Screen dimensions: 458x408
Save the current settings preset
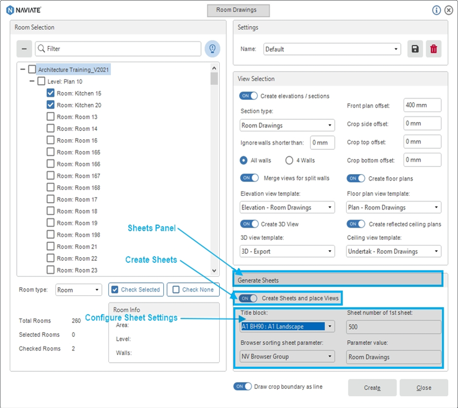[x=415, y=49]
